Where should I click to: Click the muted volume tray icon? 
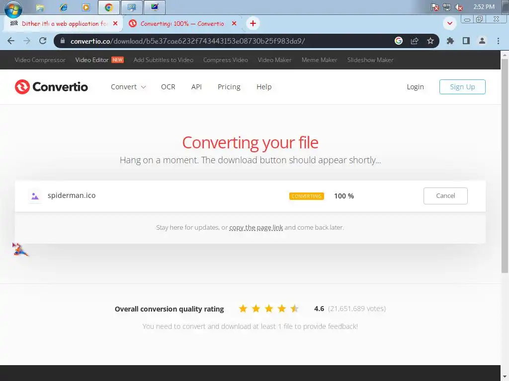click(x=459, y=7)
